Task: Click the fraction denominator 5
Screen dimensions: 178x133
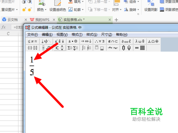Action: click(32, 72)
